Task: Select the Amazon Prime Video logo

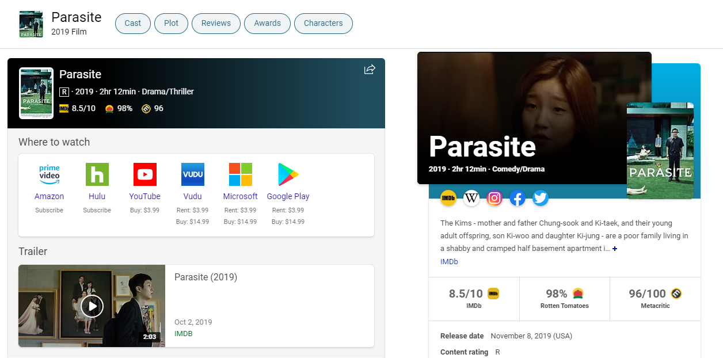Action: 49,174
